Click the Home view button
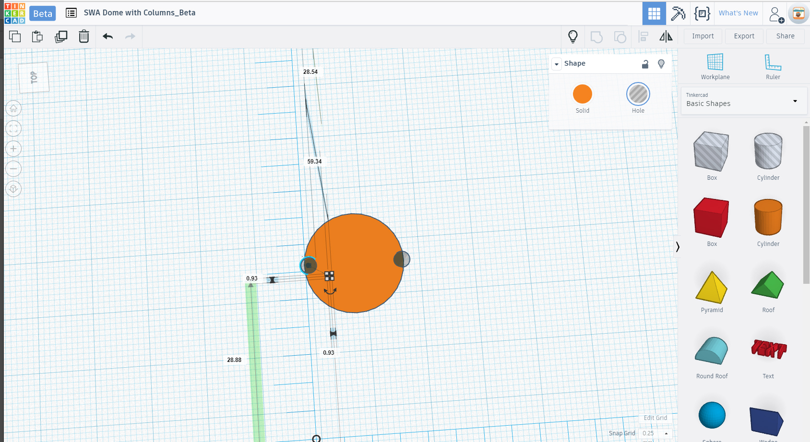 tap(13, 109)
